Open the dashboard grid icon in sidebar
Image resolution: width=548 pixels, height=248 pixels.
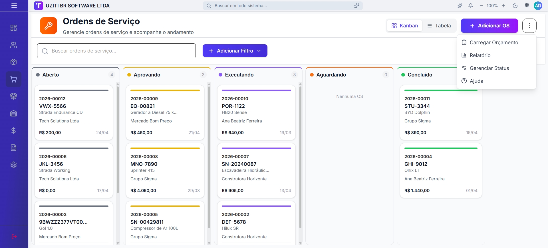[13, 28]
